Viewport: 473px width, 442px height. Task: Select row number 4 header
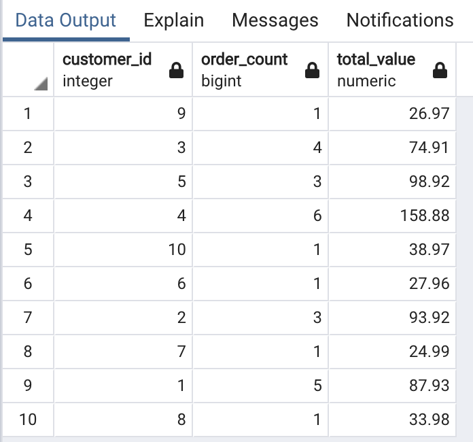coord(28,216)
